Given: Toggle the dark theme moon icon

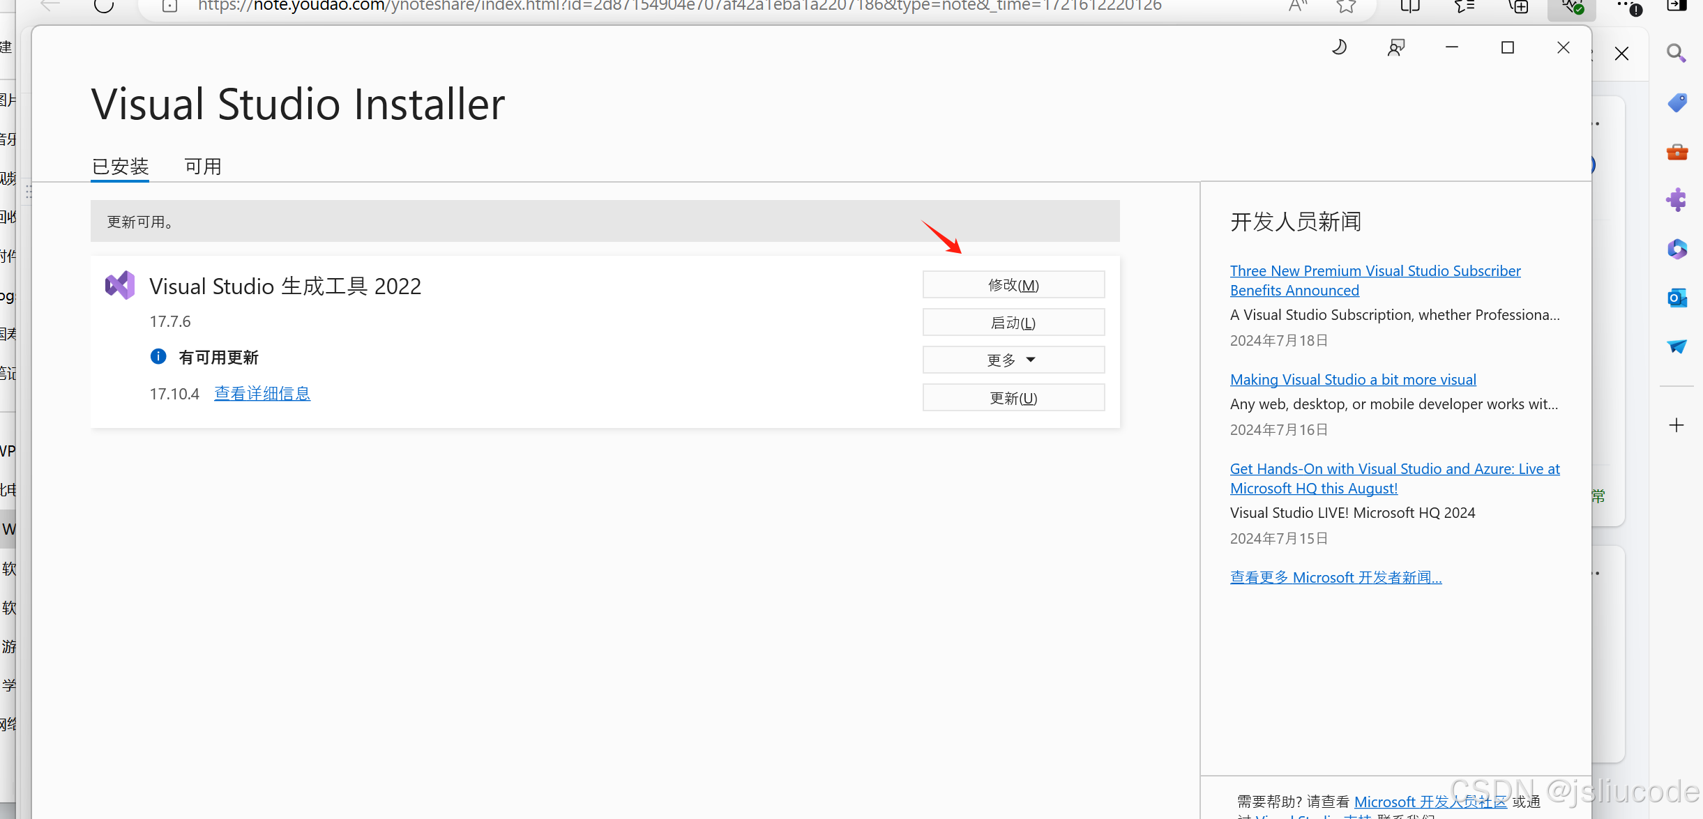Looking at the screenshot, I should coord(1339,47).
